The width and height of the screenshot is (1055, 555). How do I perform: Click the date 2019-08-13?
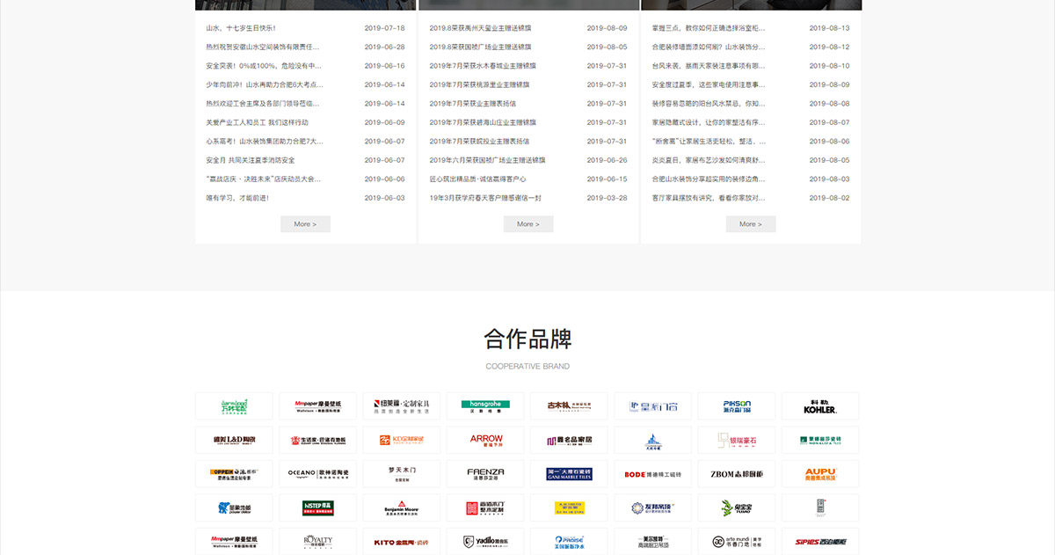tap(830, 28)
